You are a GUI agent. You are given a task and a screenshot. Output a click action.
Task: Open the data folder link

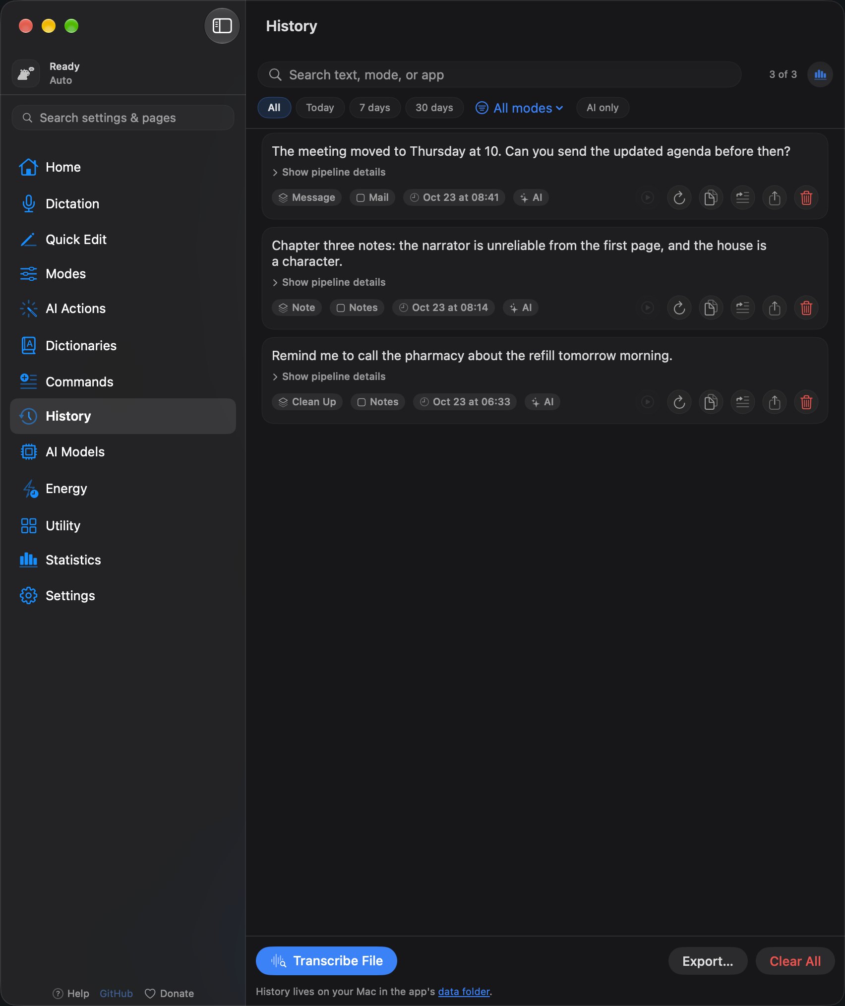point(464,992)
